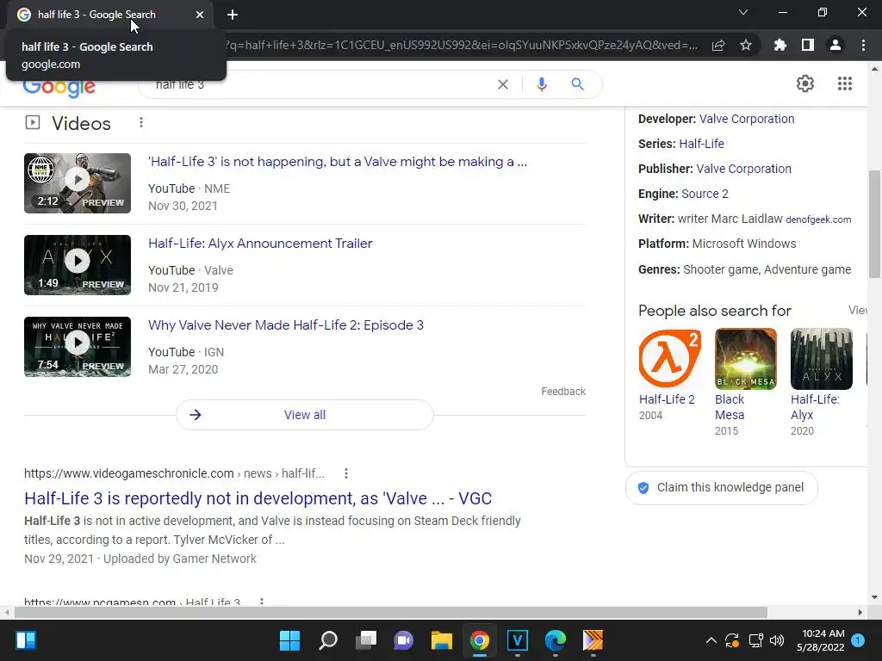Click the sync update tray icon

tap(732, 640)
